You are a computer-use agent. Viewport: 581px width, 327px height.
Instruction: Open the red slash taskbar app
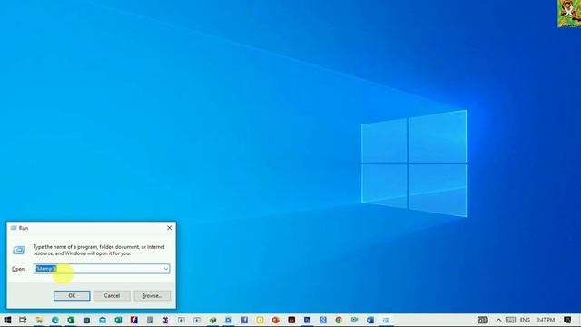pos(133,320)
